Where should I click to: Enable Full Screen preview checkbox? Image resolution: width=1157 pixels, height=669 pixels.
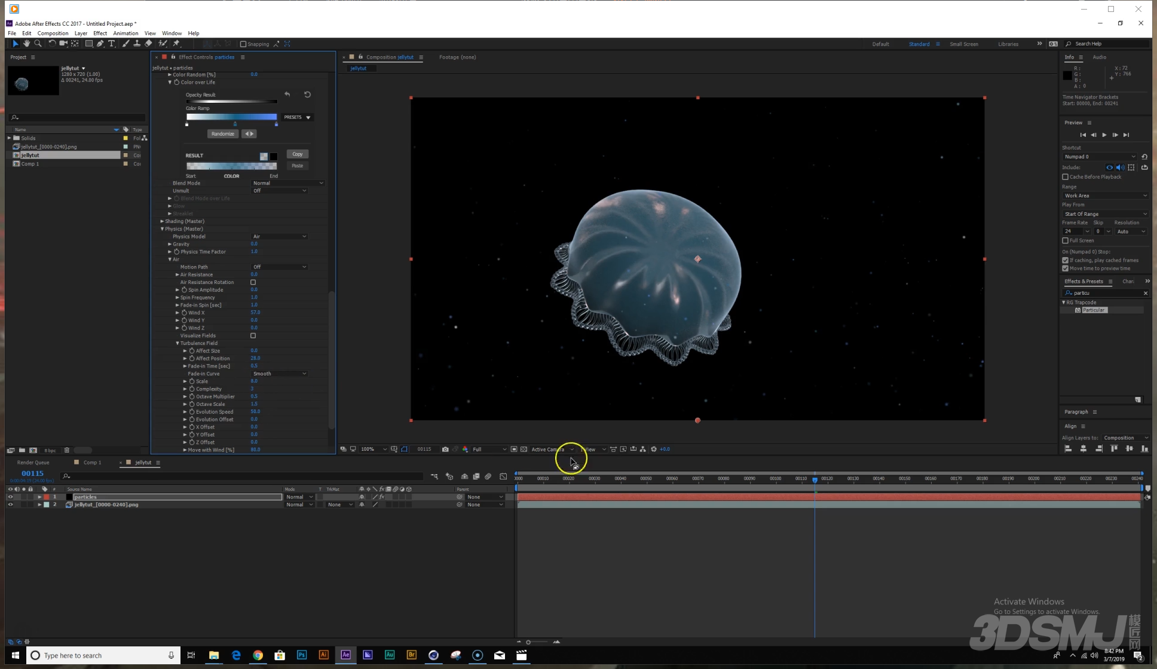click(1065, 240)
